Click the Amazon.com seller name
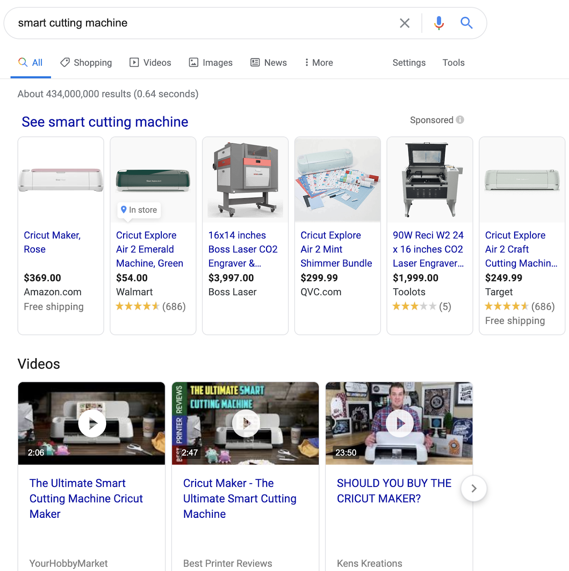 point(53,292)
